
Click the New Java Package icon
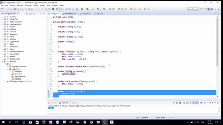point(110,9)
